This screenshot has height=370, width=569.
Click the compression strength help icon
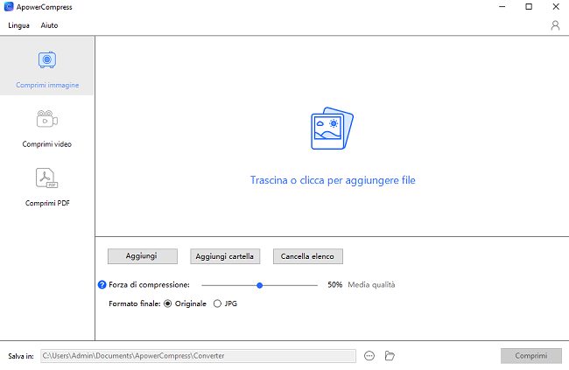tap(102, 285)
